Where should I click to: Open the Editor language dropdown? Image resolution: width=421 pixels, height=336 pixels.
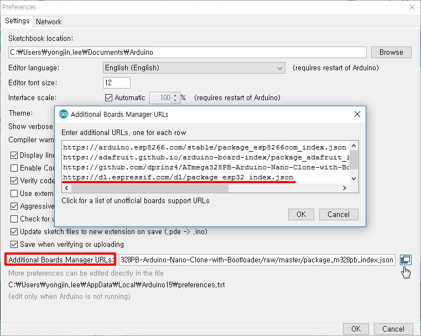(x=194, y=68)
